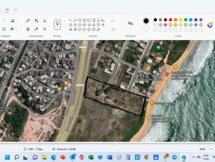Pick the orange palette color
The image size is (215, 162).
[x=176, y=20]
